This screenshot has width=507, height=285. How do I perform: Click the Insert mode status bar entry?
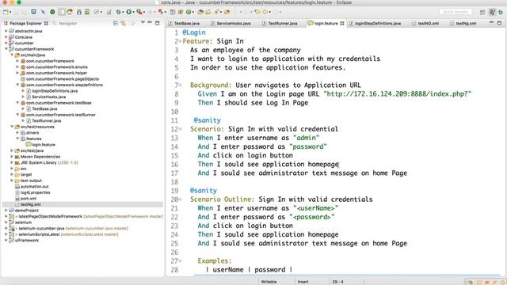[x=303, y=282]
